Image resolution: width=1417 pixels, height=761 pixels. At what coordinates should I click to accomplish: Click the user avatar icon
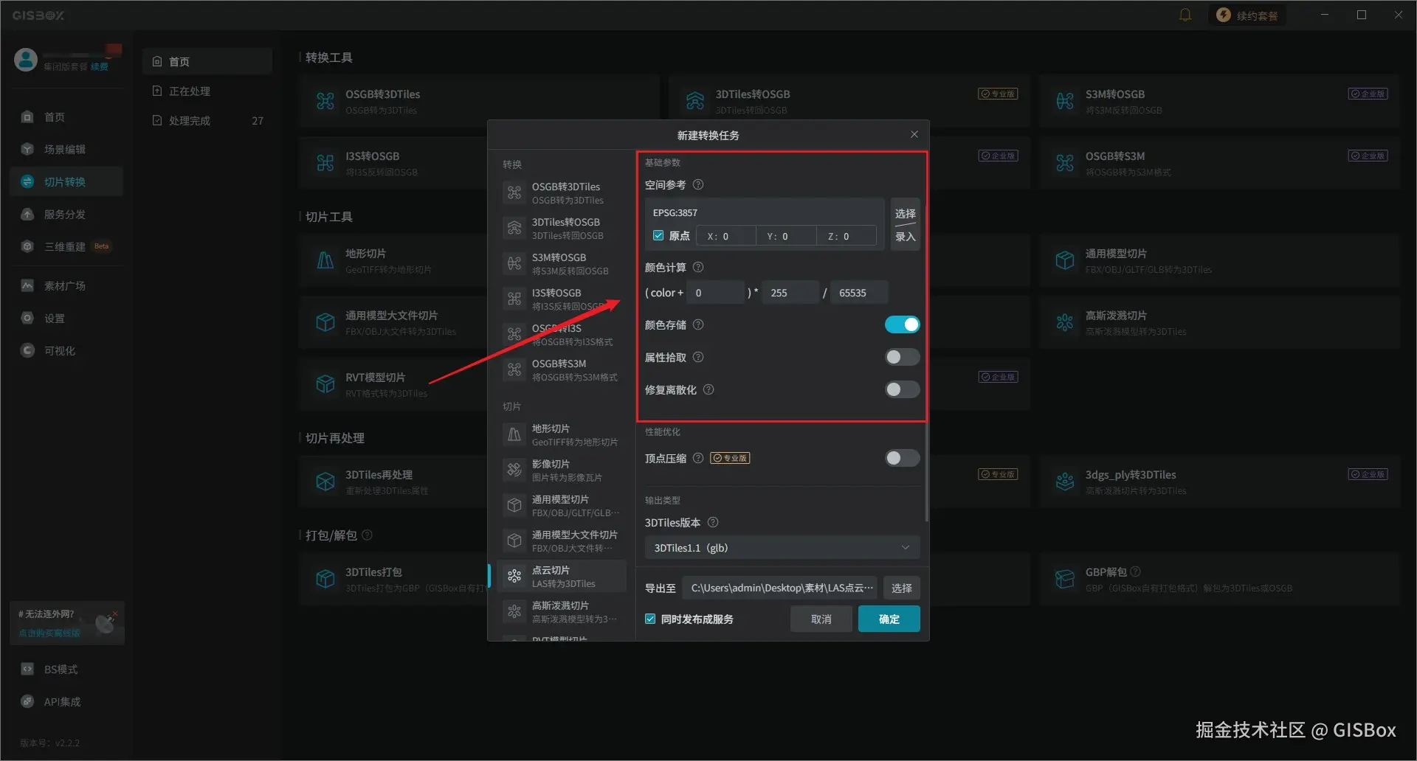click(x=26, y=60)
